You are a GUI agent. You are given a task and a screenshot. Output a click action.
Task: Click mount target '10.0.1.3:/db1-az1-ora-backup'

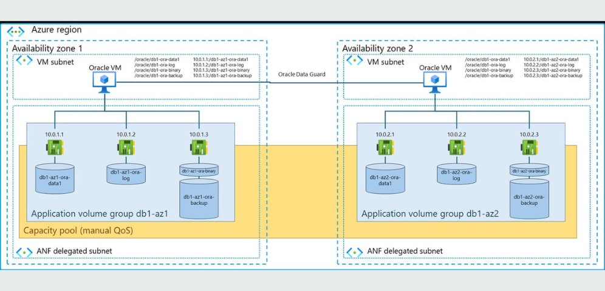pyautogui.click(x=222, y=76)
